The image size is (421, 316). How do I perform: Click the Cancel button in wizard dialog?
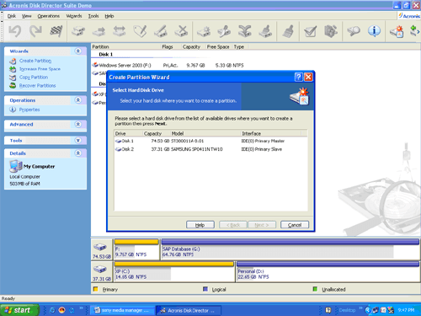click(x=295, y=225)
